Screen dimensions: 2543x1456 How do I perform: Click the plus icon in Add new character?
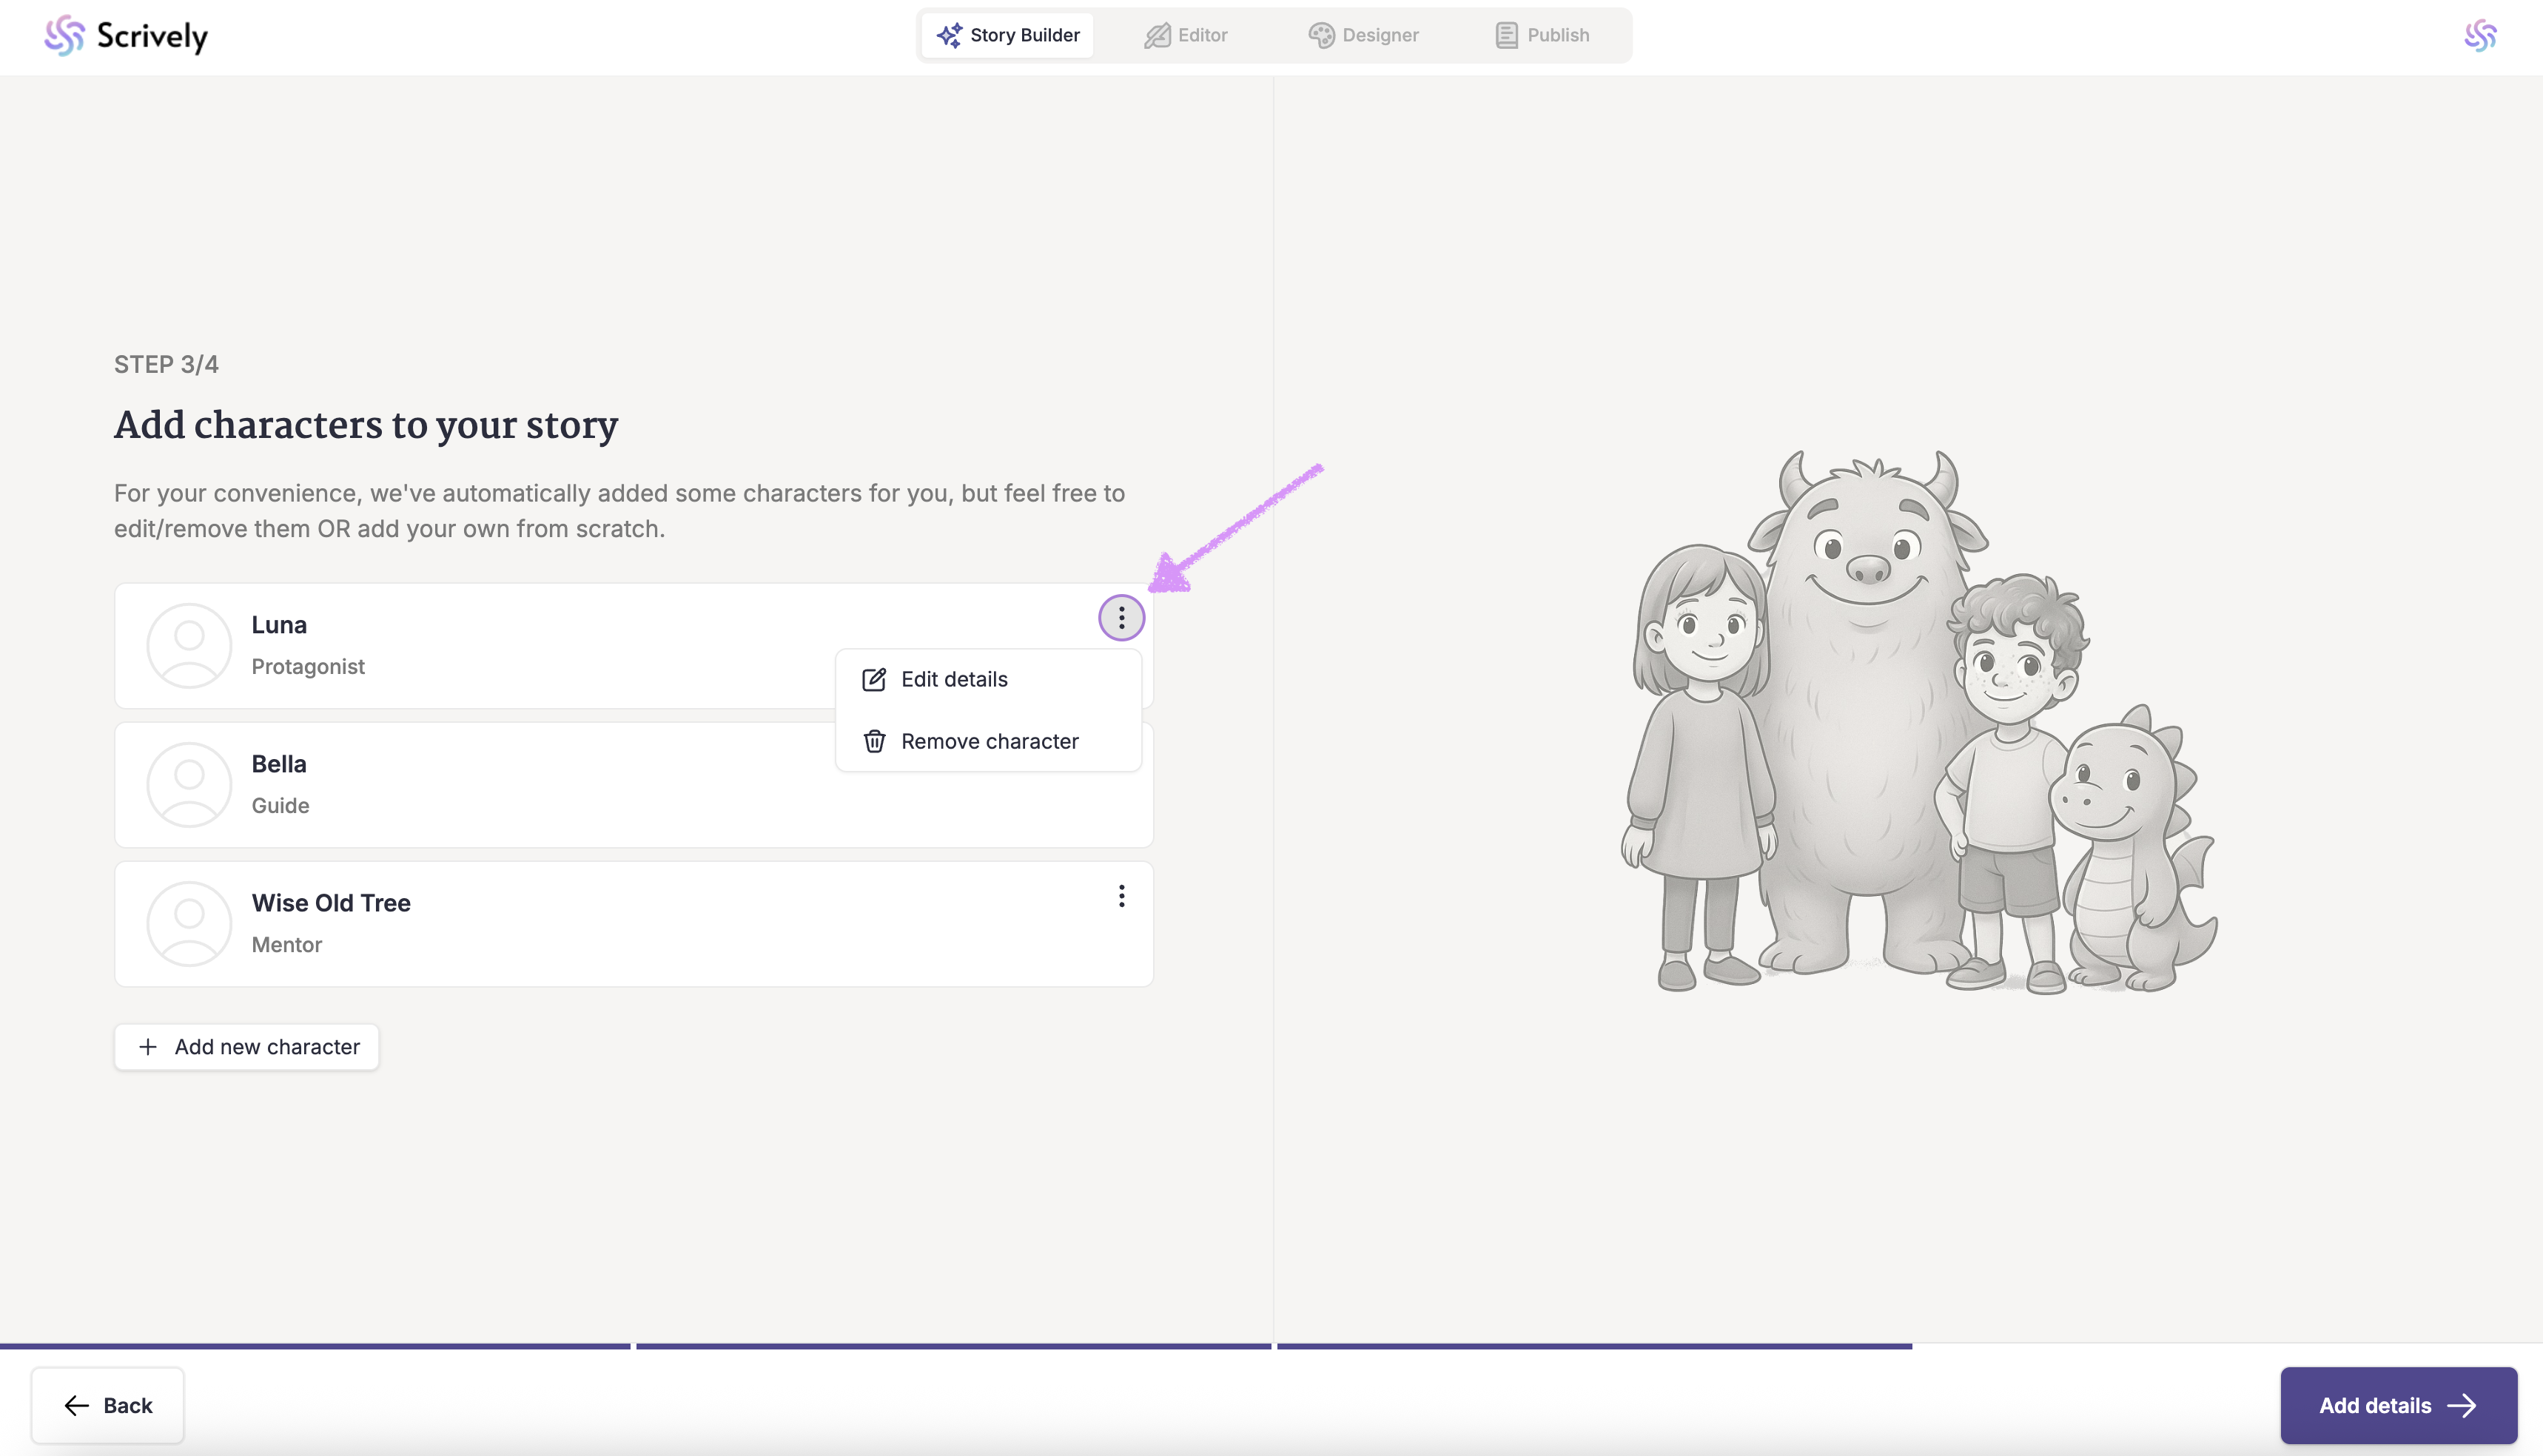148,1047
